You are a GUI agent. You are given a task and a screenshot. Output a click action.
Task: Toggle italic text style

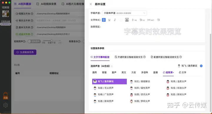tap(115, 20)
